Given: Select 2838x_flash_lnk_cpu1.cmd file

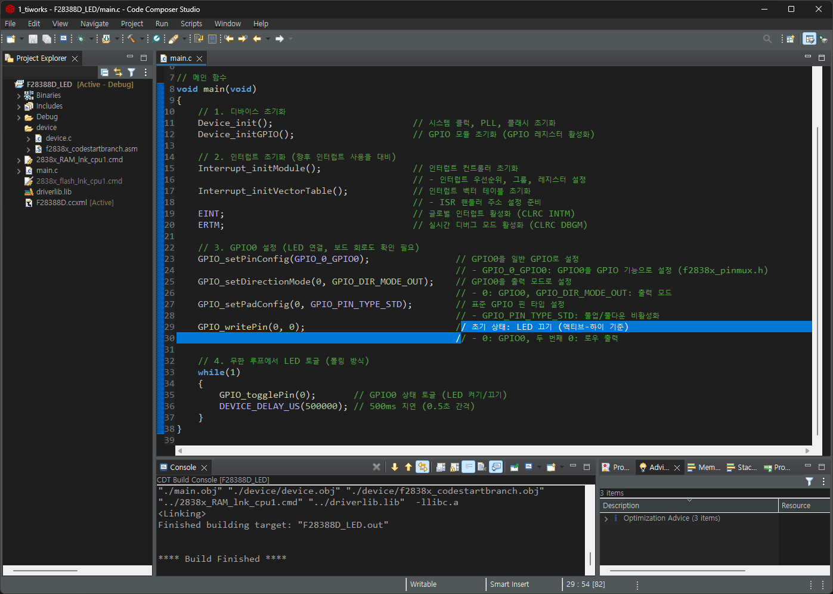Looking at the screenshot, I should point(73,181).
